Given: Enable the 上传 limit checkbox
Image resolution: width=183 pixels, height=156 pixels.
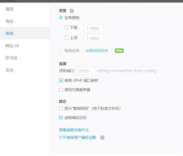Looking at the screenshot, I should [66, 38].
